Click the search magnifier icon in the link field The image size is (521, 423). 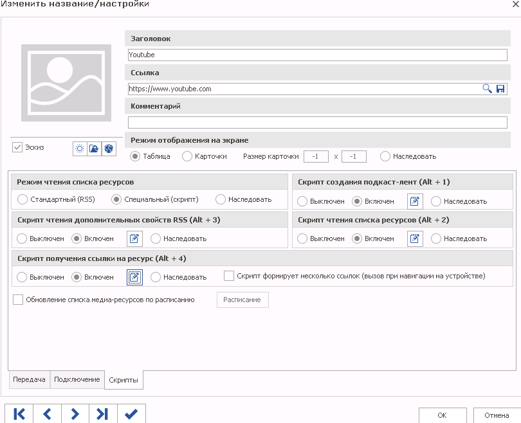(x=488, y=89)
